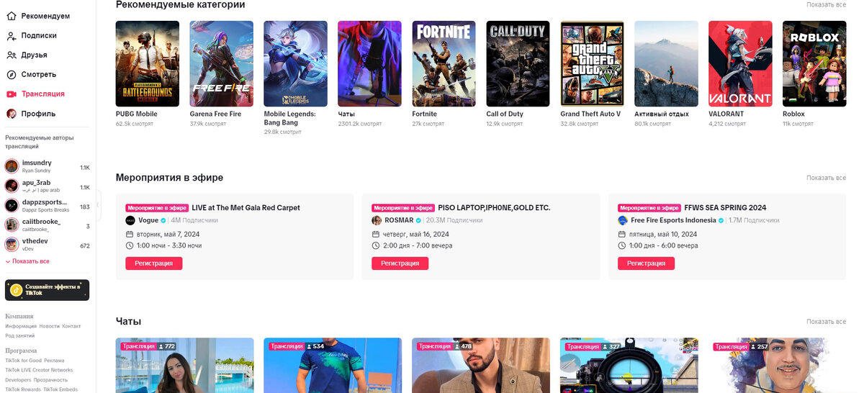
Task: Open the Рекомендуем home section
Action: 38,16
